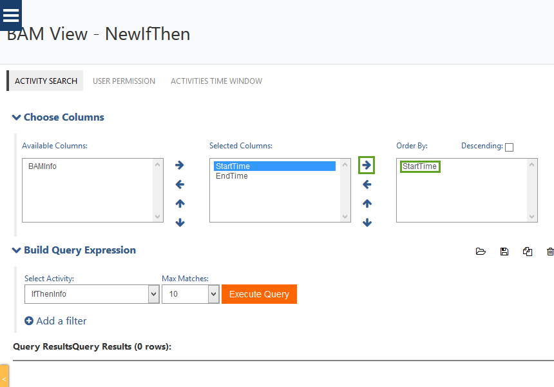Switch to Activities Time Window tab
The image size is (554, 387).
pyautogui.click(x=216, y=81)
